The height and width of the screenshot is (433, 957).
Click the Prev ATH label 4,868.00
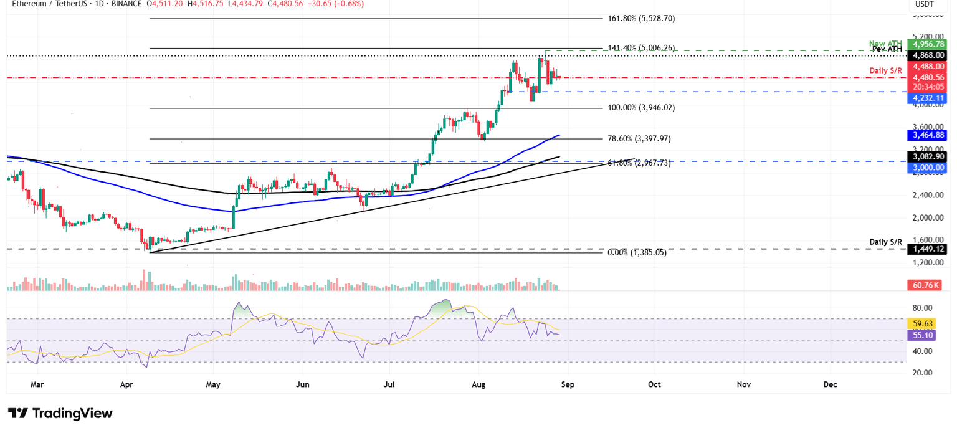pyautogui.click(x=928, y=55)
